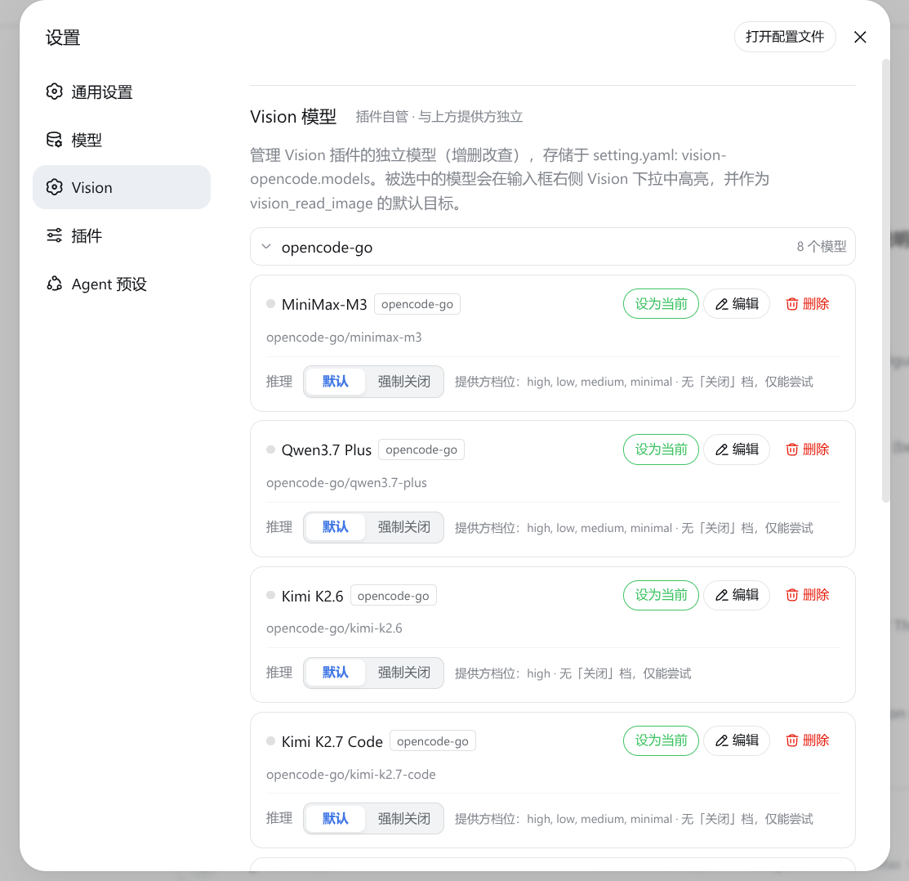Click the Vision 模型 section heading
This screenshot has height=881, width=909.
point(293,117)
